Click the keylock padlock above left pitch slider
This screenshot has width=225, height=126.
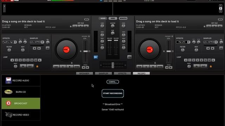[x=89, y=36]
